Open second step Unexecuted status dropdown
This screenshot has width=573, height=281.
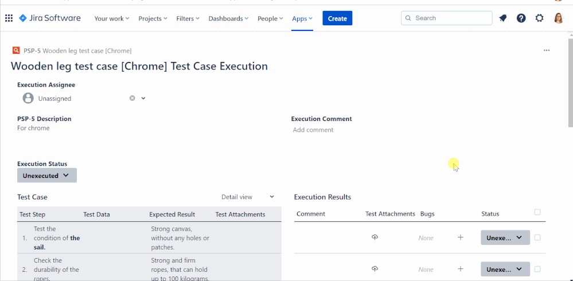pyautogui.click(x=505, y=270)
